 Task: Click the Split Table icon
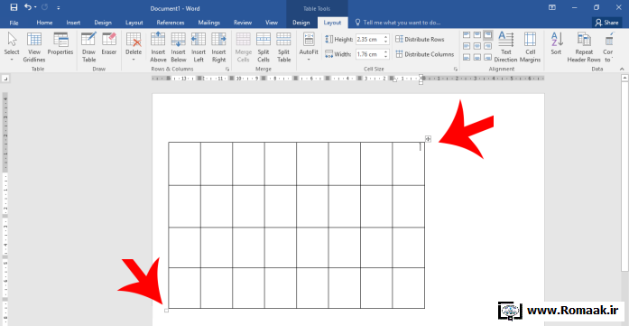(x=283, y=47)
